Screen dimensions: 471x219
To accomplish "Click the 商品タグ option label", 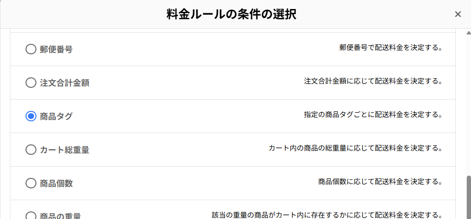I will (x=56, y=116).
